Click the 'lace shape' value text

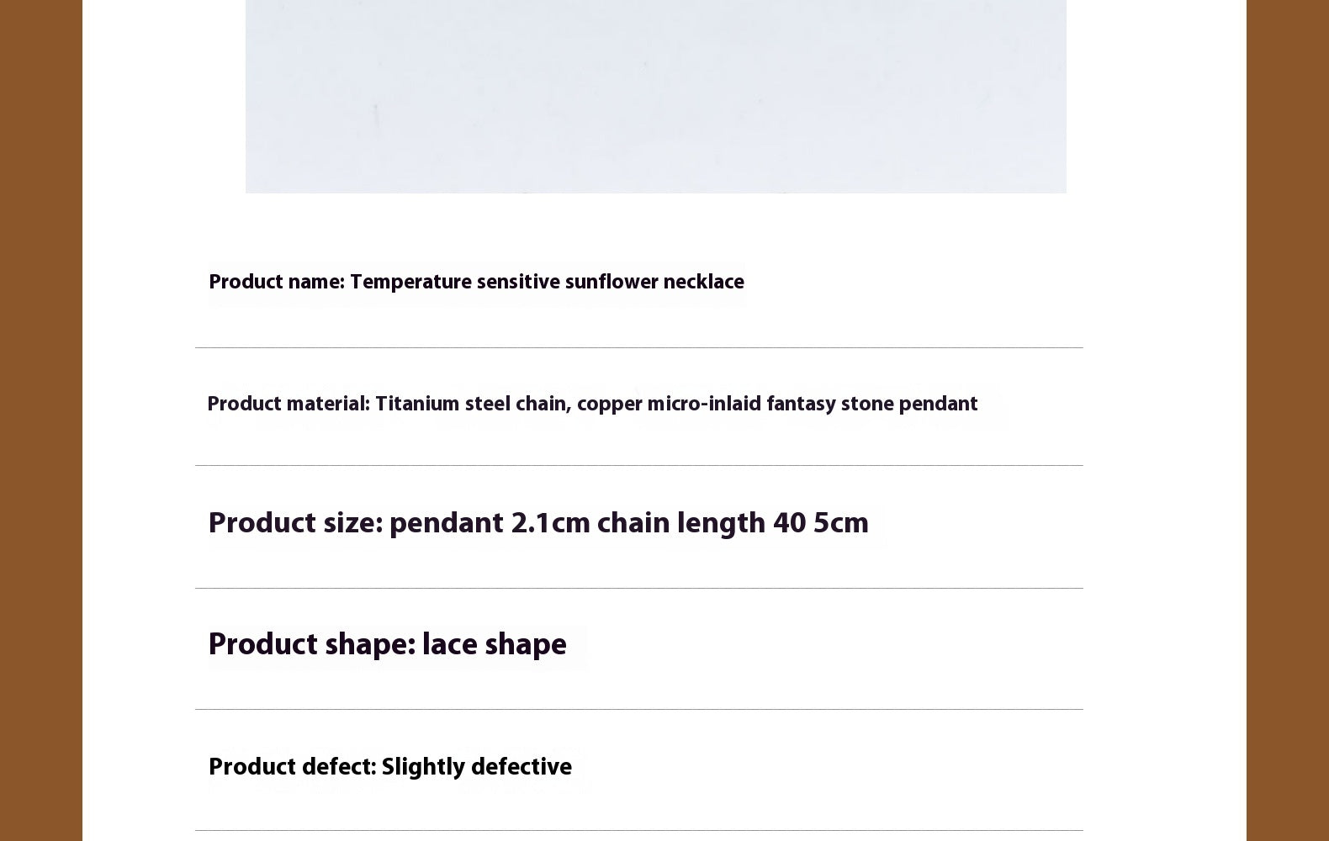[494, 645]
